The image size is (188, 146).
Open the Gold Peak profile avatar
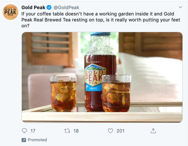[10, 12]
